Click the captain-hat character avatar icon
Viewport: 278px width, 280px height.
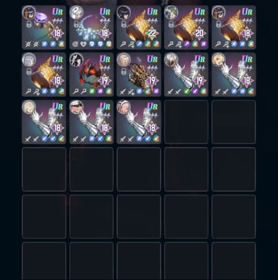[76, 107]
